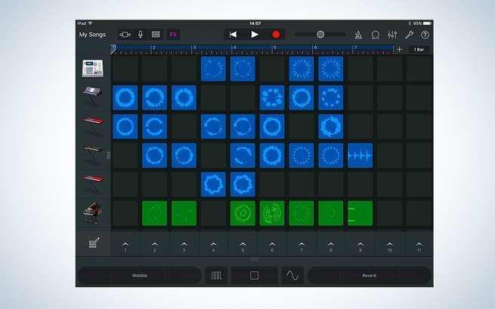Play grand piano green cell in column 7
This screenshot has width=495, height=309.
(302, 213)
